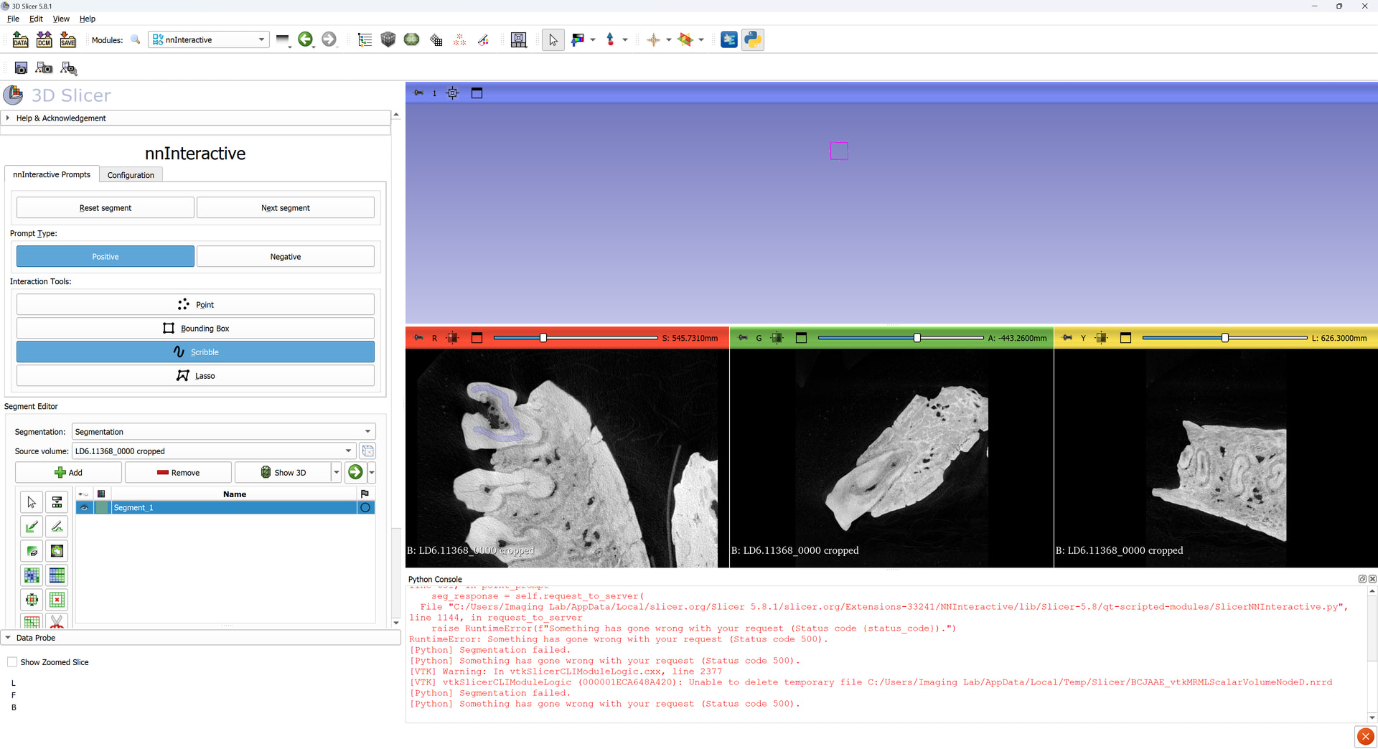The width and height of the screenshot is (1378, 749).
Task: Click the Show 3D button
Action: 283,472
